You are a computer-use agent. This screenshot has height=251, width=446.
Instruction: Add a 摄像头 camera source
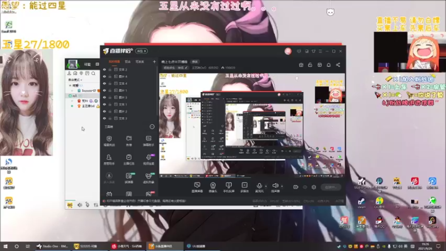(x=213, y=187)
